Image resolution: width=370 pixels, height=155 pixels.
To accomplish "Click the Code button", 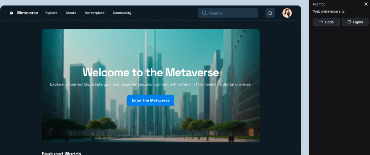I will (x=326, y=22).
